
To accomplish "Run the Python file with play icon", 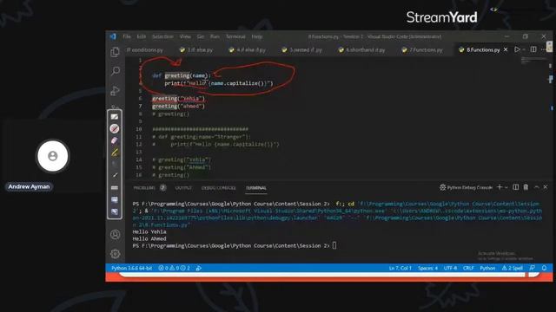I will click(x=517, y=49).
